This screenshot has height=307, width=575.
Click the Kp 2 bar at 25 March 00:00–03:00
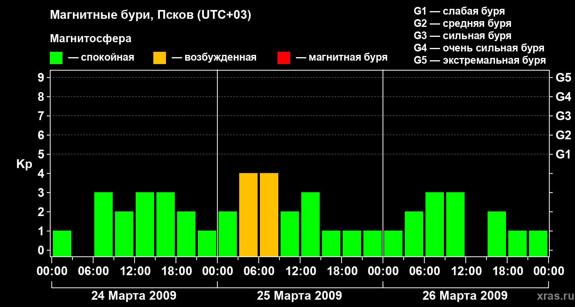[228, 234]
